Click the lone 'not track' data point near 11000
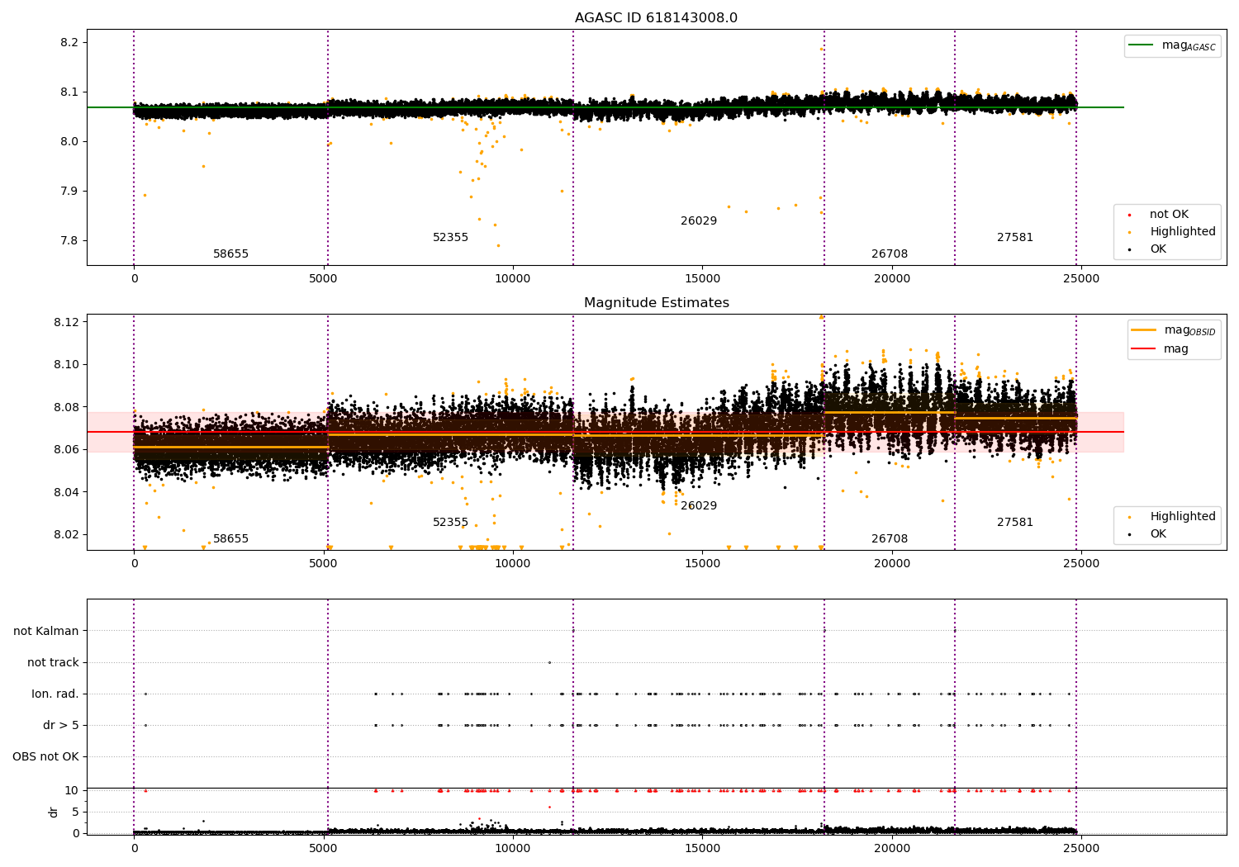This screenshot has height=867, width=1239. [x=549, y=662]
